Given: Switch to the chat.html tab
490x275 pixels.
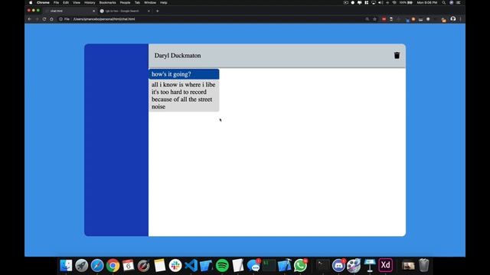Looking at the screenshot, I should pyautogui.click(x=70, y=11).
